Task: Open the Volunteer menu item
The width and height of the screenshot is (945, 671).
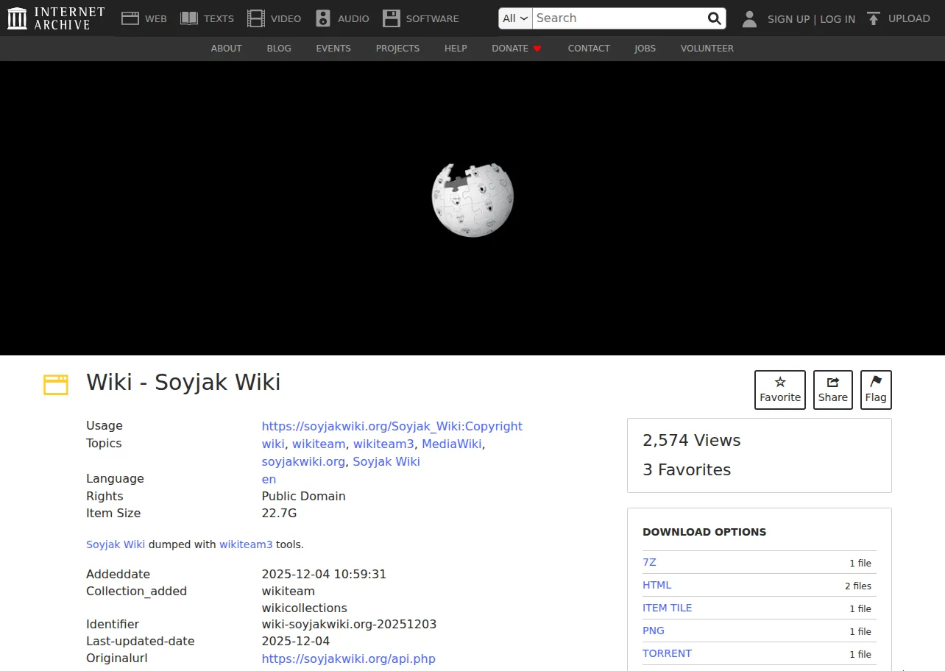Action: (707, 49)
